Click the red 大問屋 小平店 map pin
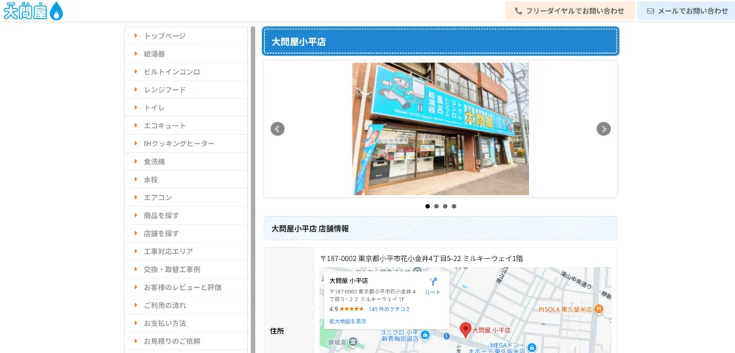The height and width of the screenshot is (353, 735). pos(464,329)
